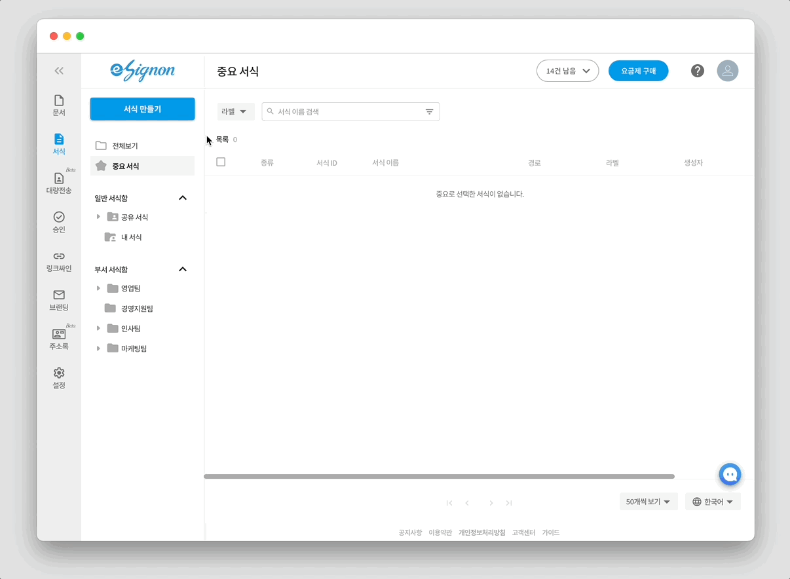Open the 50개씩 보기 page size dropdown
The width and height of the screenshot is (790, 579).
[648, 501]
